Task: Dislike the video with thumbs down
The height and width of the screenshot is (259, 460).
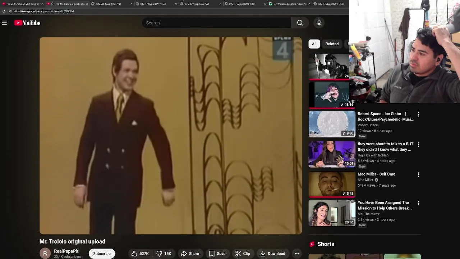Action: (x=164, y=254)
